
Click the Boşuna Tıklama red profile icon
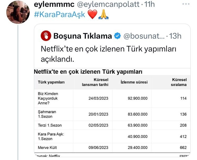pyautogui.click(x=46, y=36)
